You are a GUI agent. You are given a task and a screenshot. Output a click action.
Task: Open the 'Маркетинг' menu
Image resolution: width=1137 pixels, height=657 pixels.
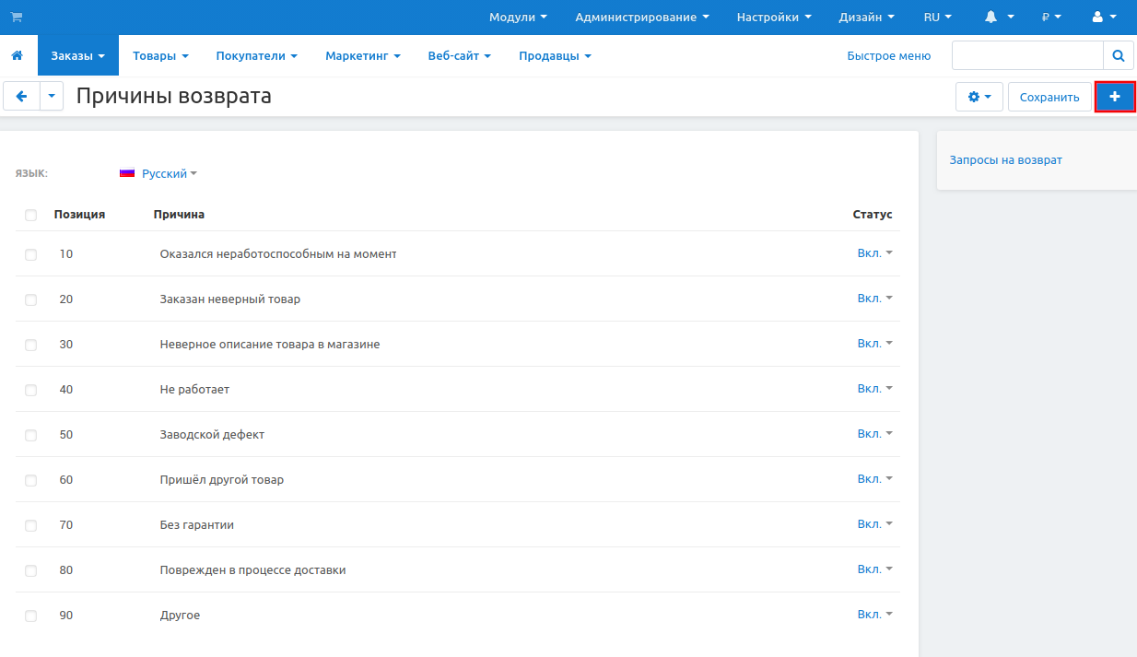[362, 56]
